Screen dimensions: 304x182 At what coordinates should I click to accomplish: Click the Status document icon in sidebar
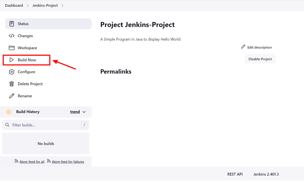12,24
